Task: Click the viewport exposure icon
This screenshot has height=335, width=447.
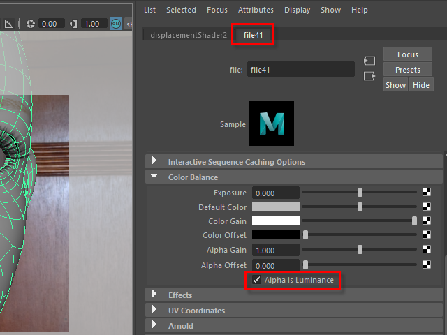Action: (x=31, y=24)
